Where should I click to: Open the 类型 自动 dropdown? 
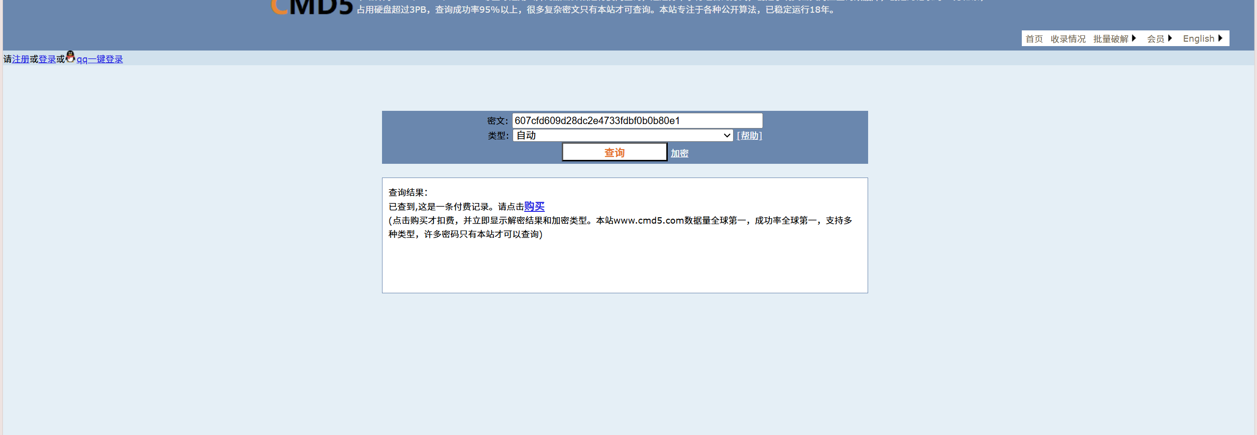[623, 135]
